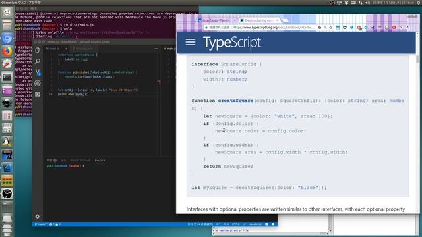Open the editor more actions ellipsis

(x=156, y=49)
